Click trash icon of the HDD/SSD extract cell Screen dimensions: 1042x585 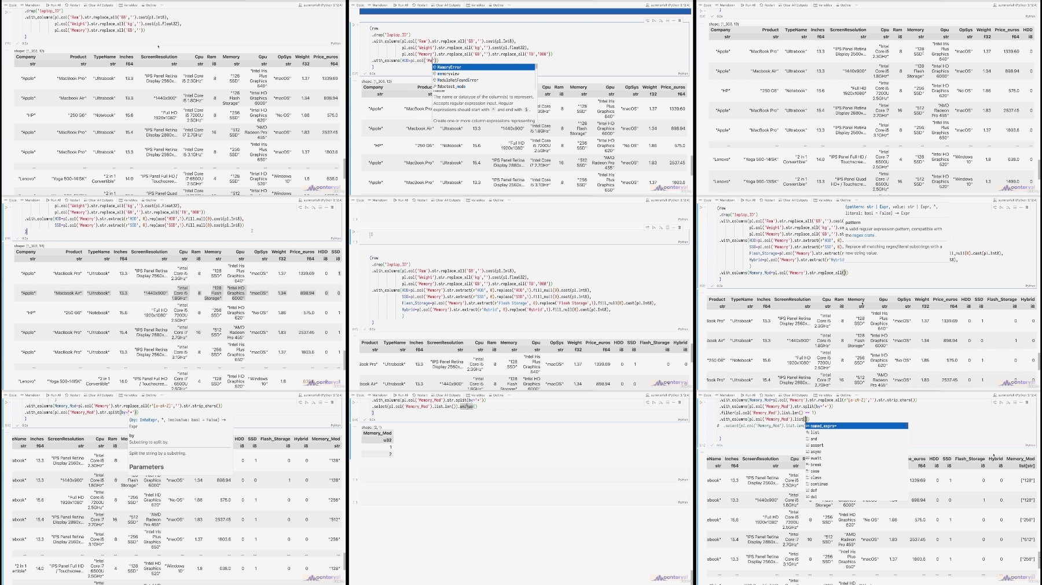332,207
